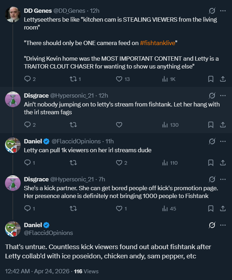The width and height of the screenshot is (232, 280).
Task: Bookmark DD Genes' tweet
Action: (211, 79)
